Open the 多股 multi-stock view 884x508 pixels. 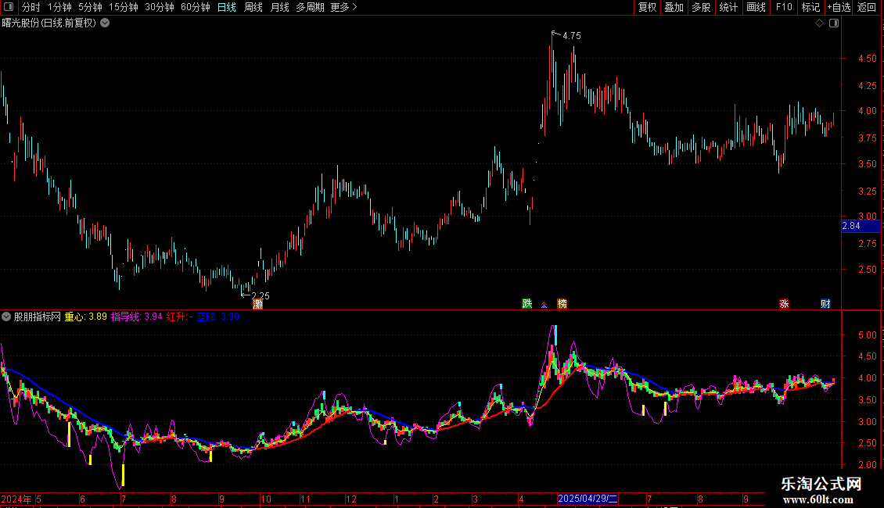(701, 7)
